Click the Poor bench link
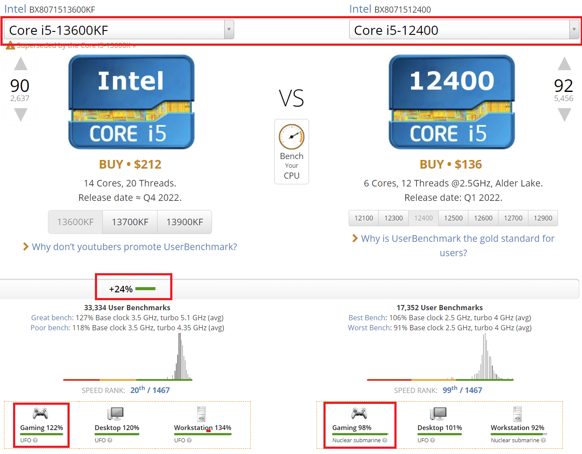Viewport: 582px width, 454px height. [x=50, y=328]
